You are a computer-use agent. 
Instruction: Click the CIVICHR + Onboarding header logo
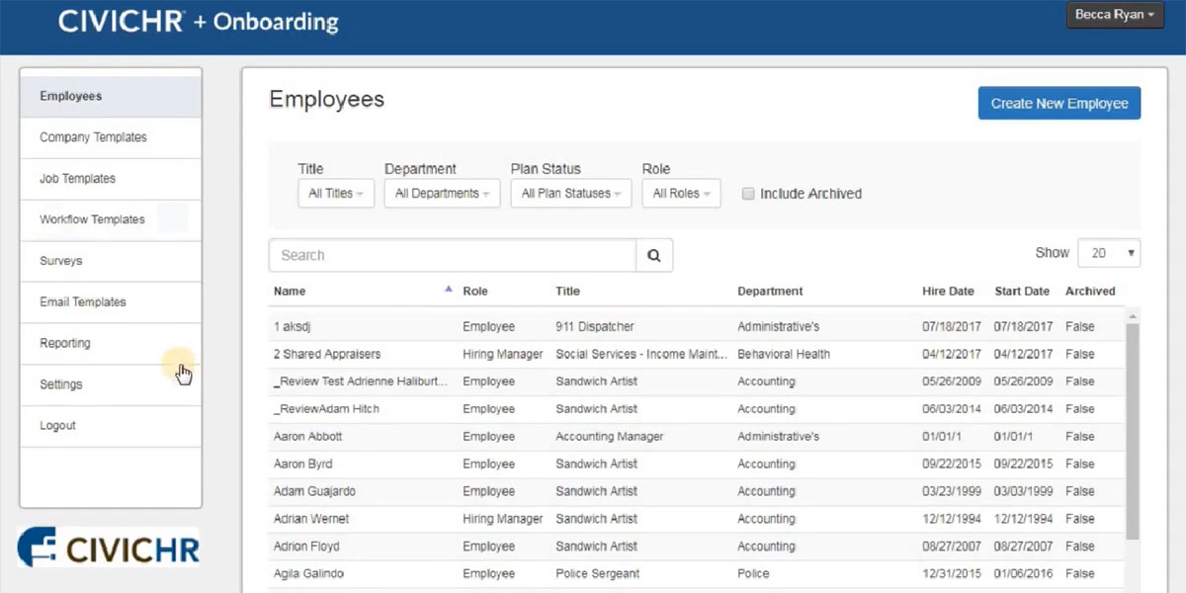[198, 22]
